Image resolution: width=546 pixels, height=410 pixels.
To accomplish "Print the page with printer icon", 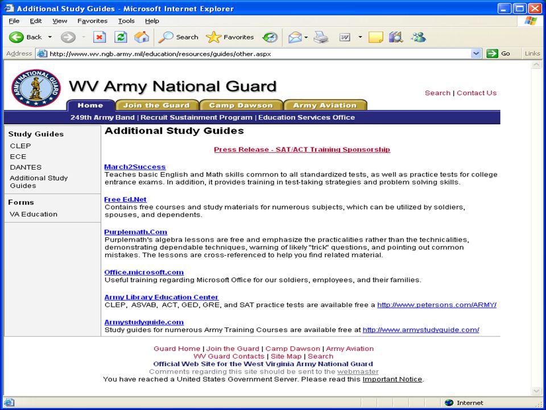I will coord(321,37).
